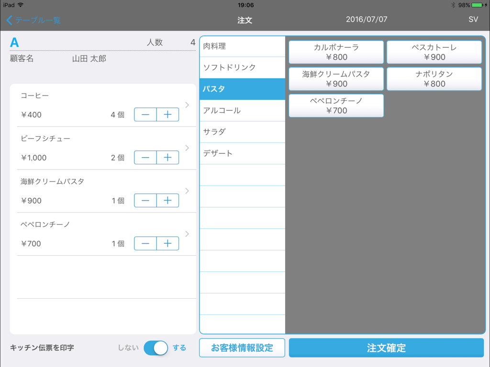Screen dimensions: 490x367
Task: Increase コーヒー quantity with plus button
Action: click(167, 115)
